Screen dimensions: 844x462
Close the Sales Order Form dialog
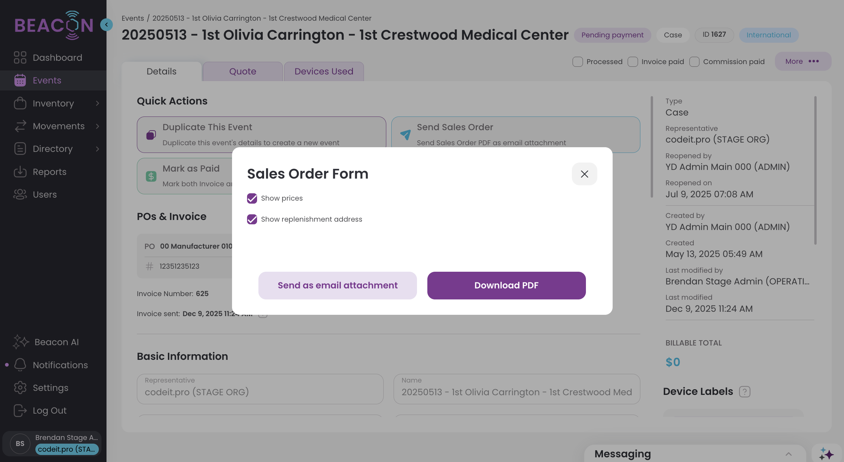(584, 174)
